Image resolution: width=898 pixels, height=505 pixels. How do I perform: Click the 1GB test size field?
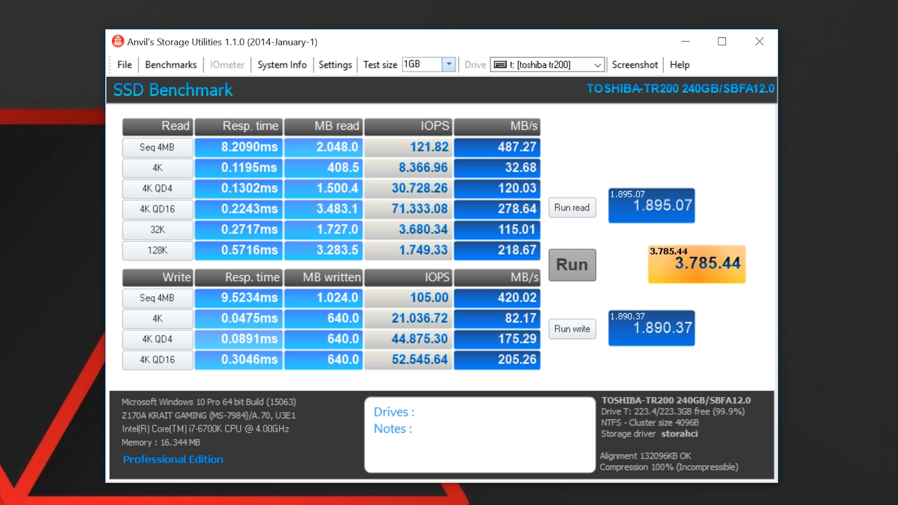[x=422, y=64]
